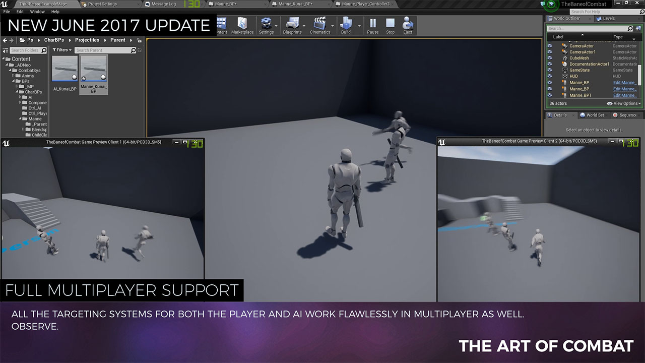
Task: Click the Edit Manne link for Manne_BP1
Action: click(624, 95)
